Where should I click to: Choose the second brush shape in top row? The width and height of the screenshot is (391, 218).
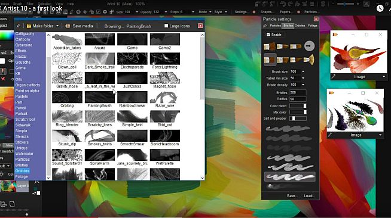point(283,46)
